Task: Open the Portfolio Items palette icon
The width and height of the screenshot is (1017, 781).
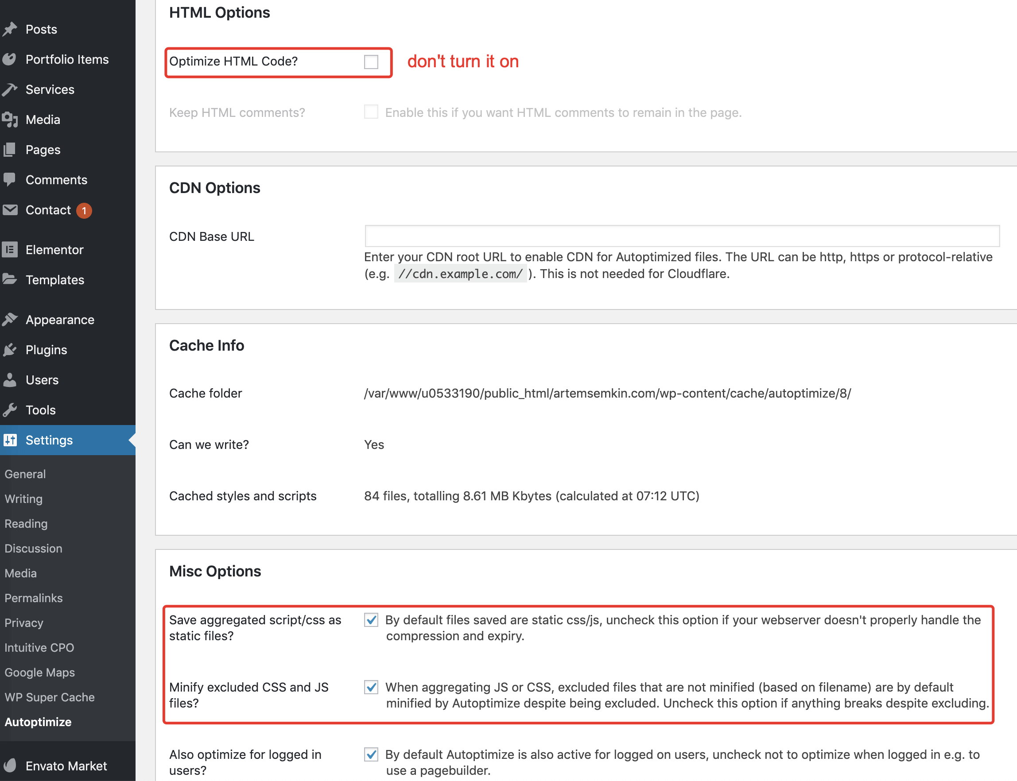Action: (10, 59)
